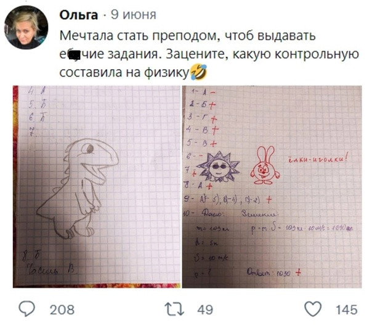Click the retweet arrows icon
The height and width of the screenshot is (325, 372).
click(174, 310)
